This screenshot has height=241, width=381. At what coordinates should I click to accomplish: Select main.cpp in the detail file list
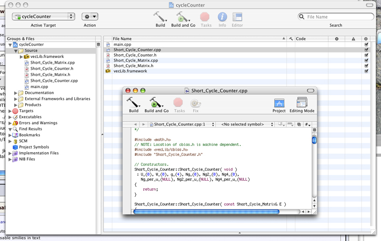pos(122,44)
